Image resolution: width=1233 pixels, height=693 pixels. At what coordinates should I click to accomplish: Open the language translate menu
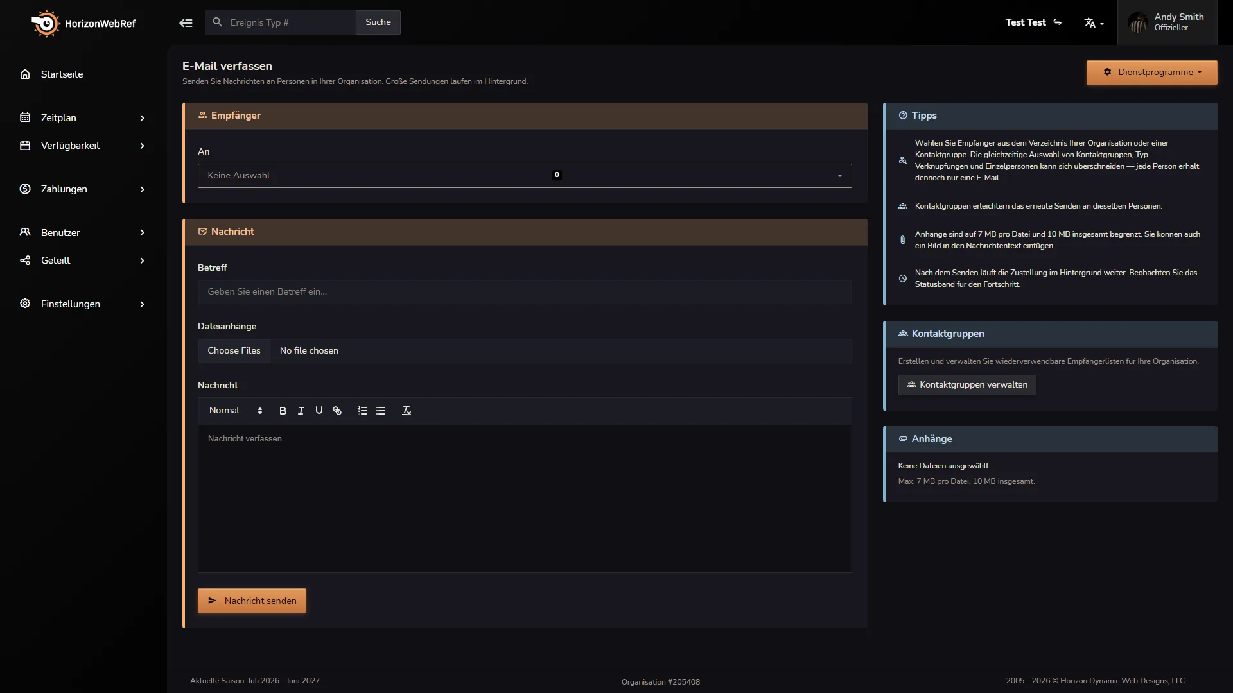(1094, 23)
